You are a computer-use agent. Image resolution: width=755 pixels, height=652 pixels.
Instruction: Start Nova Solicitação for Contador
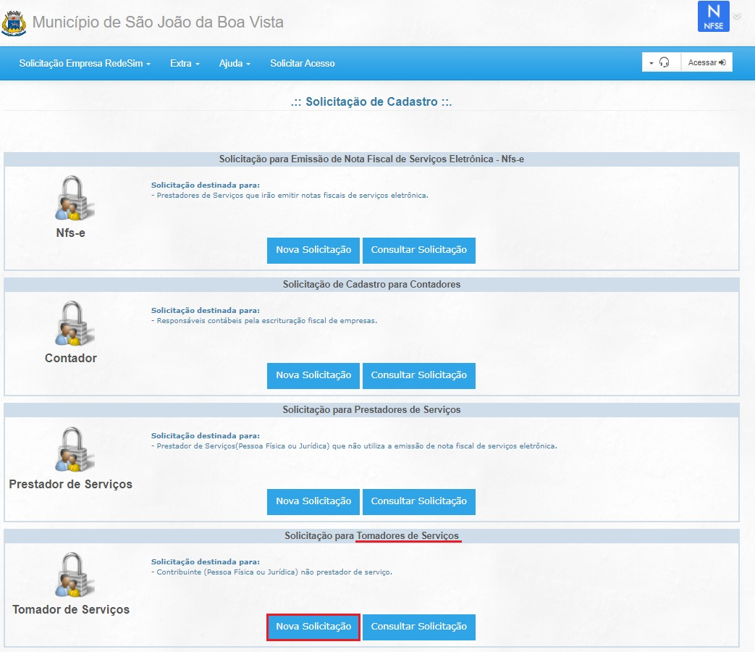click(x=313, y=375)
